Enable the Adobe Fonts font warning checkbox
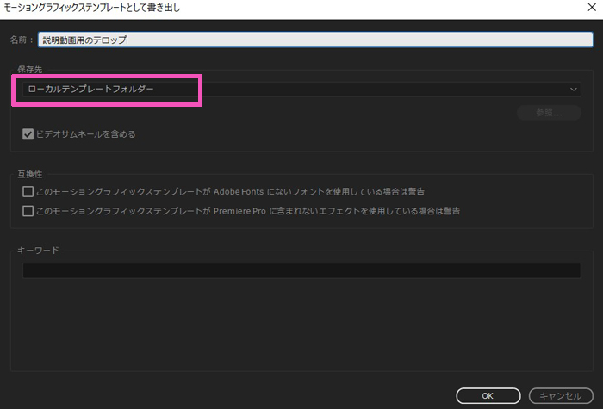 (x=28, y=191)
